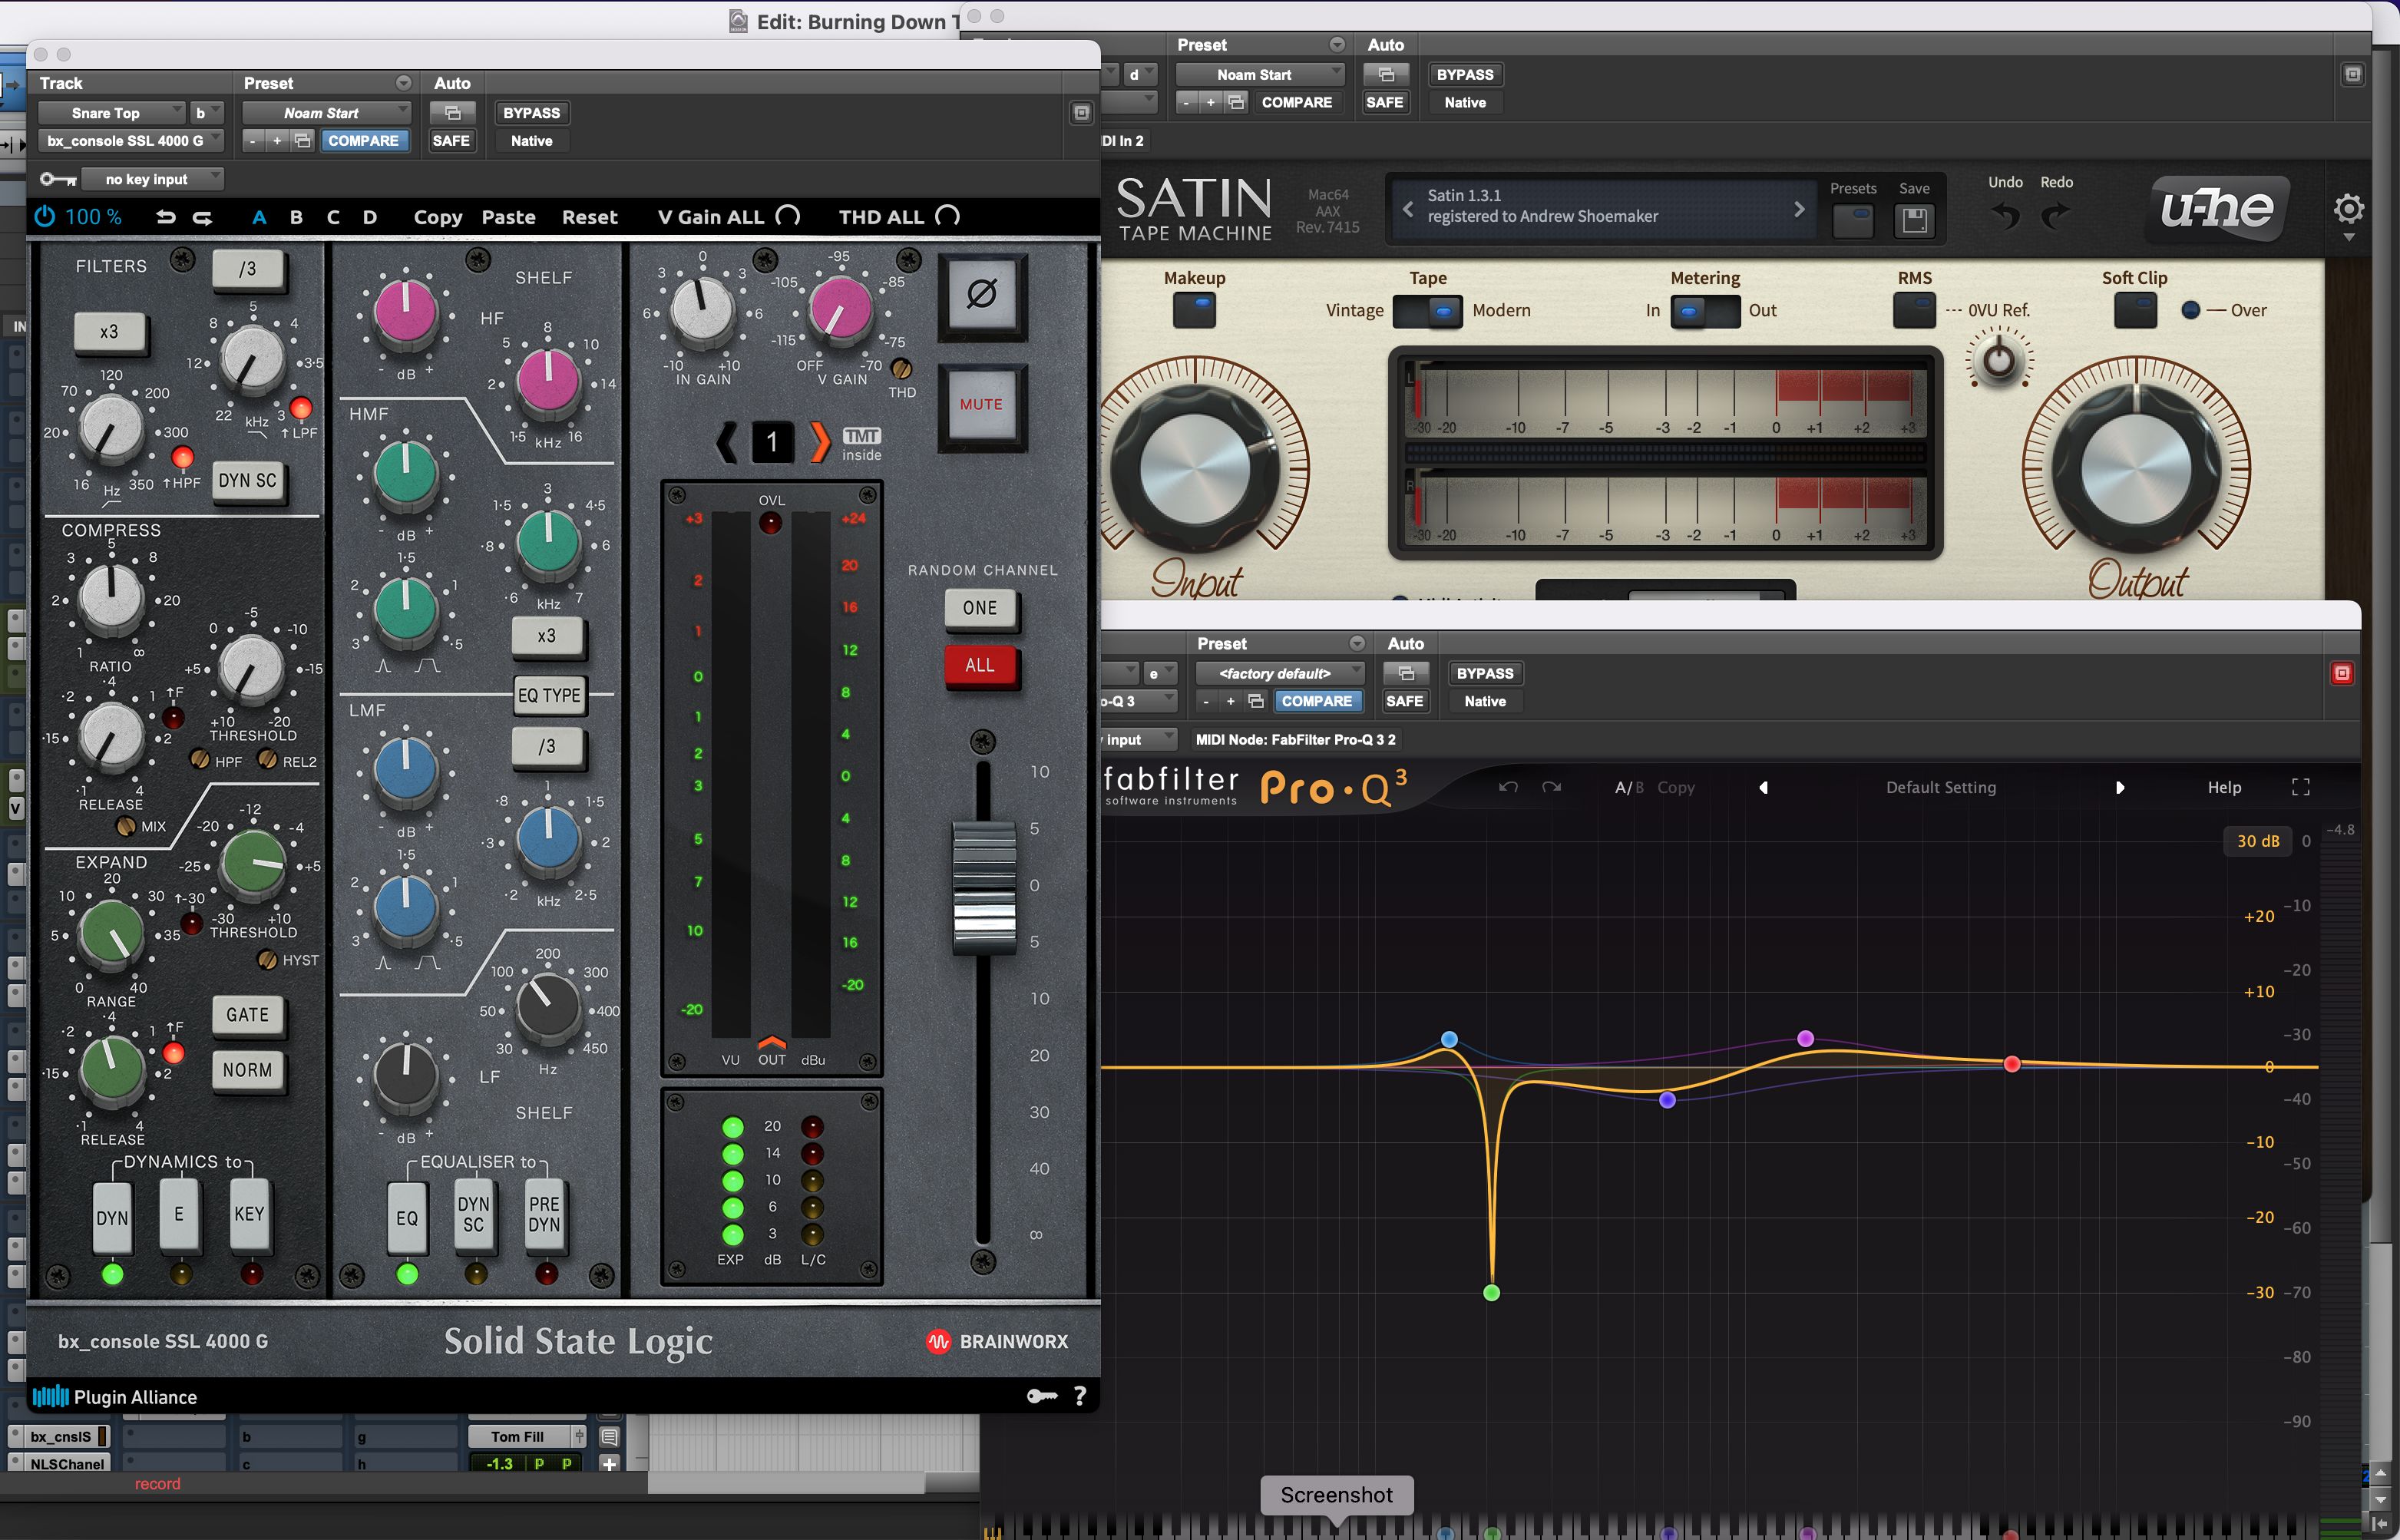Click Copy in bx_console toolbar
The width and height of the screenshot is (2400, 1540).
coord(438,217)
